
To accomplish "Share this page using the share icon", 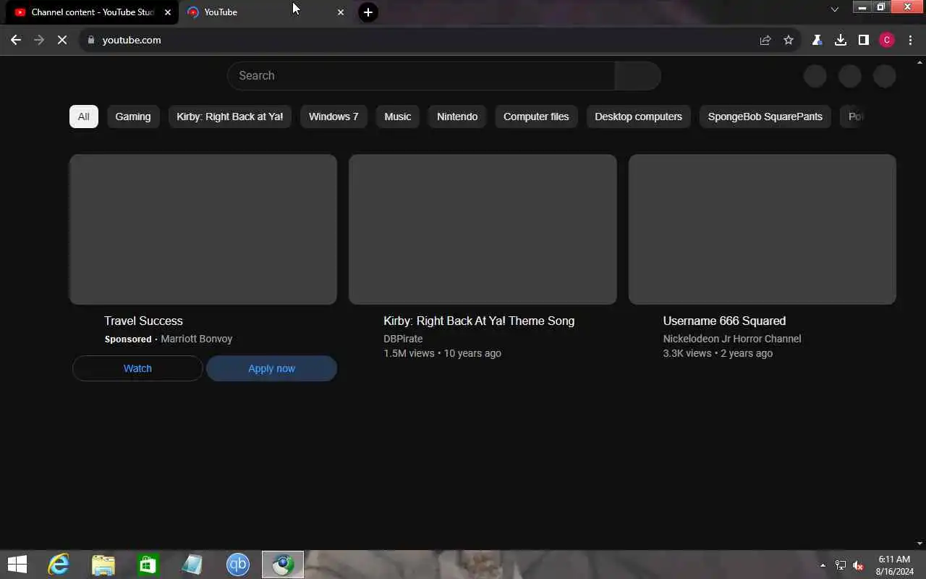I will tap(765, 40).
